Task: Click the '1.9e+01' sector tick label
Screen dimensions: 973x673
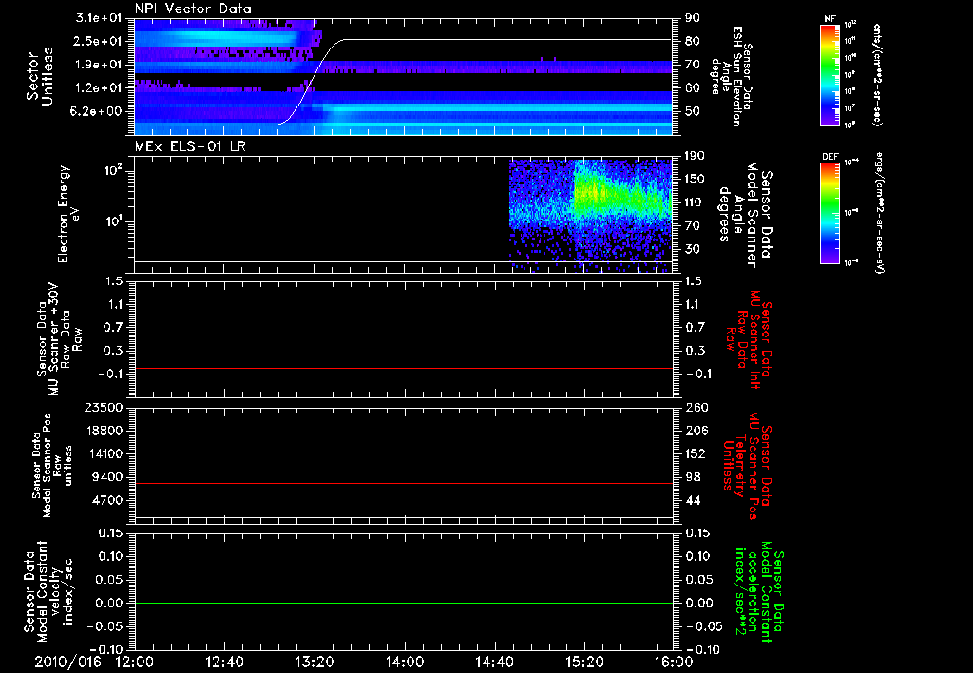Action: point(99,65)
